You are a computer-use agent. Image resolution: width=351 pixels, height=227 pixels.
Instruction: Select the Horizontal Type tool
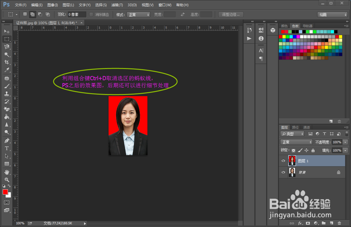[7, 148]
